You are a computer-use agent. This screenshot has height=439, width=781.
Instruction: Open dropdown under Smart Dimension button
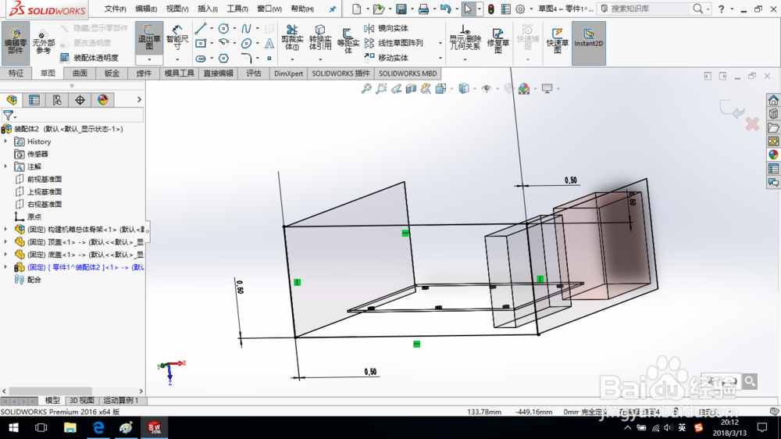[x=177, y=60]
